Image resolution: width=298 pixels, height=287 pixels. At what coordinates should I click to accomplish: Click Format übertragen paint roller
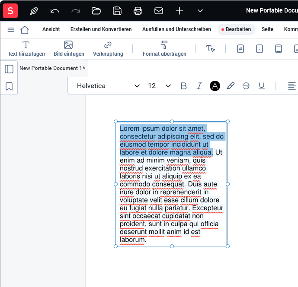click(164, 49)
